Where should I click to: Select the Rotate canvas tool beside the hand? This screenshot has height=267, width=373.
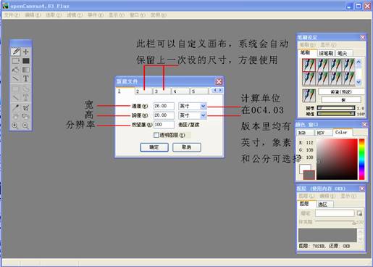[x=26, y=116]
